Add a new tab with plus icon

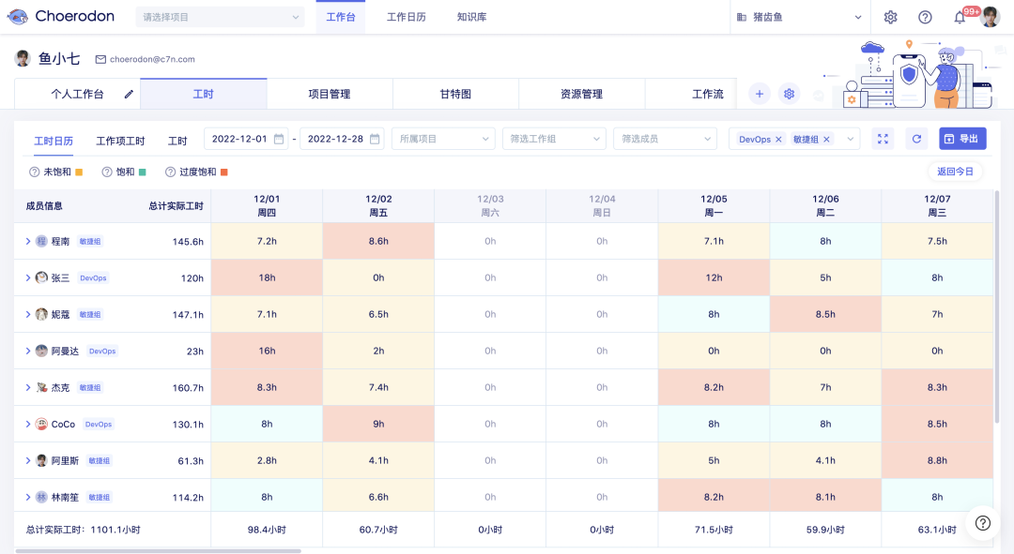pyautogui.click(x=759, y=94)
